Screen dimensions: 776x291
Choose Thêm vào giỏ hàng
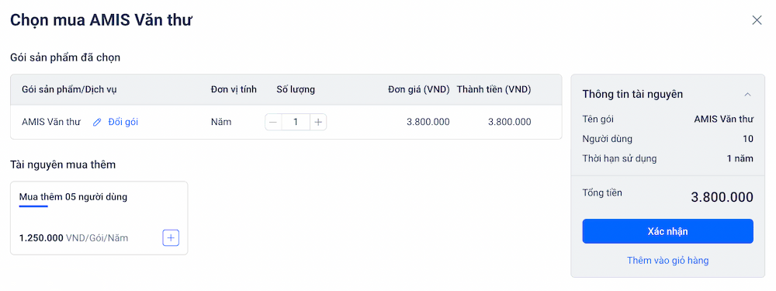[667, 260]
